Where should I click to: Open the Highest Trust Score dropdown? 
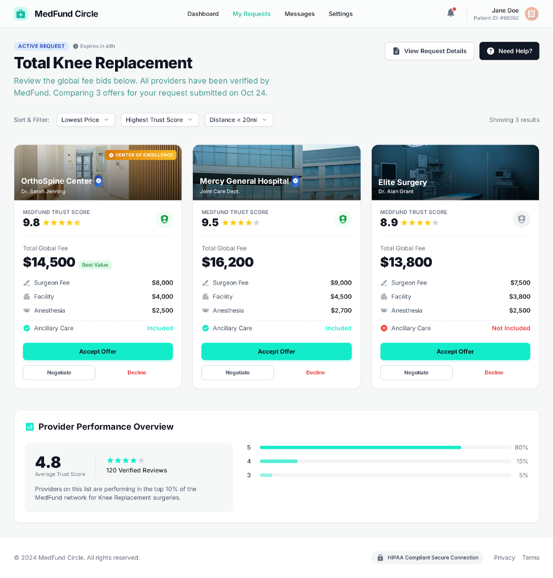click(x=160, y=120)
